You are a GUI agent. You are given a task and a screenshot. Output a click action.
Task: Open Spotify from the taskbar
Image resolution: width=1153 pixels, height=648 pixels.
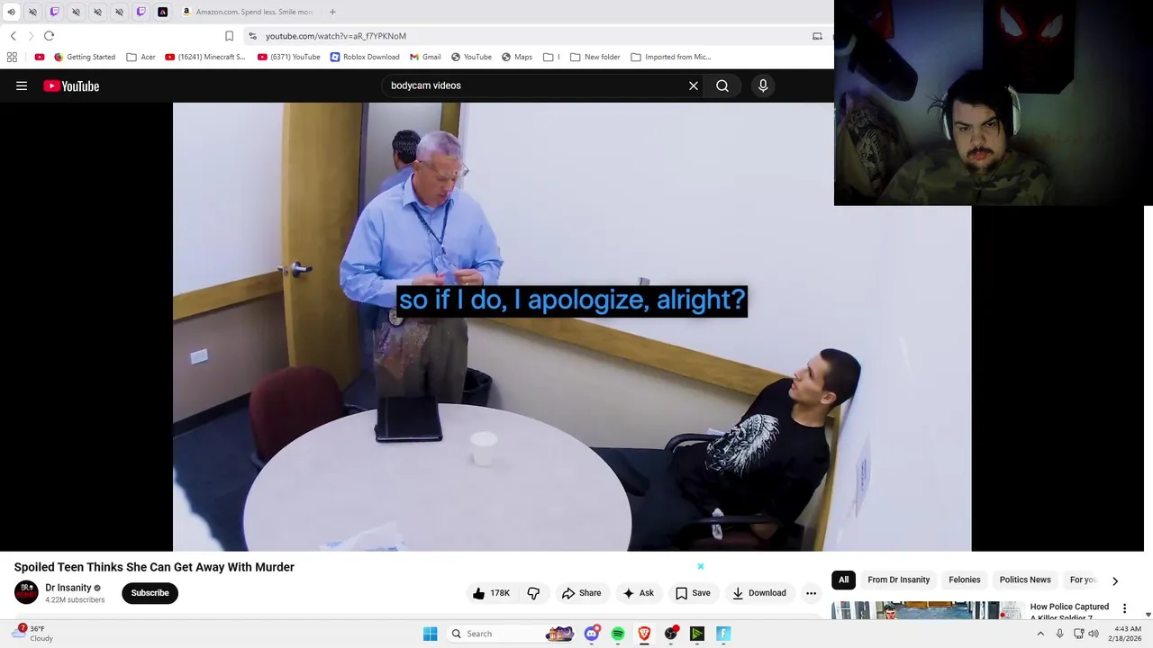(x=618, y=634)
